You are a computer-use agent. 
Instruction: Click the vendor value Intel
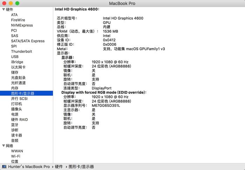coord(106,36)
